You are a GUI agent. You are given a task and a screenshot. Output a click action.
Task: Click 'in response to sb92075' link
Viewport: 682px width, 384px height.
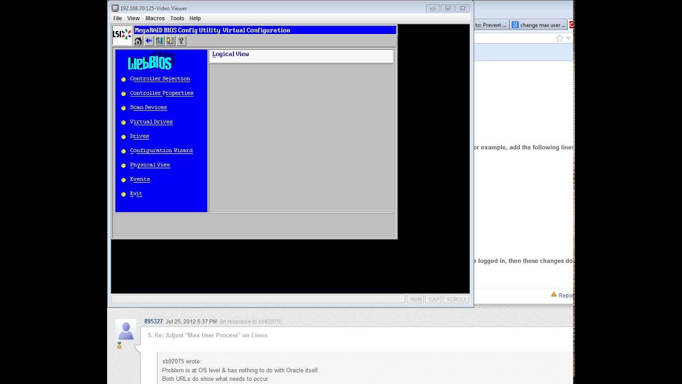pos(251,322)
